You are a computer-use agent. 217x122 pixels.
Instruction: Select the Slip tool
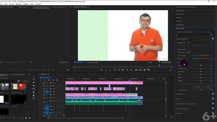click(34, 89)
